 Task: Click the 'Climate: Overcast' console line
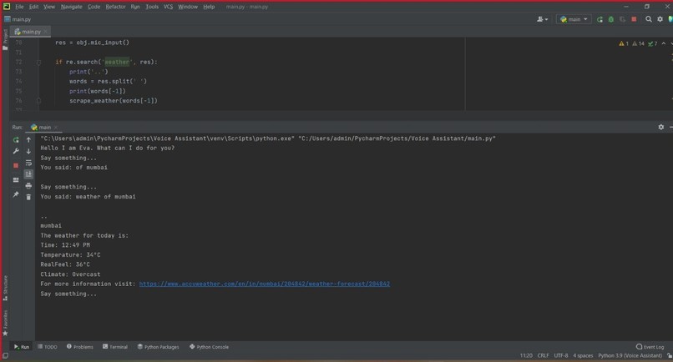70,274
